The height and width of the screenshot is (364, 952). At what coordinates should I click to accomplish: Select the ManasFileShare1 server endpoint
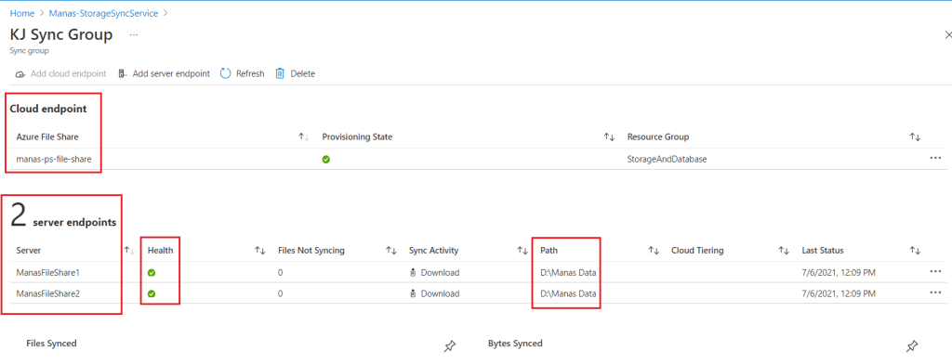(x=48, y=272)
